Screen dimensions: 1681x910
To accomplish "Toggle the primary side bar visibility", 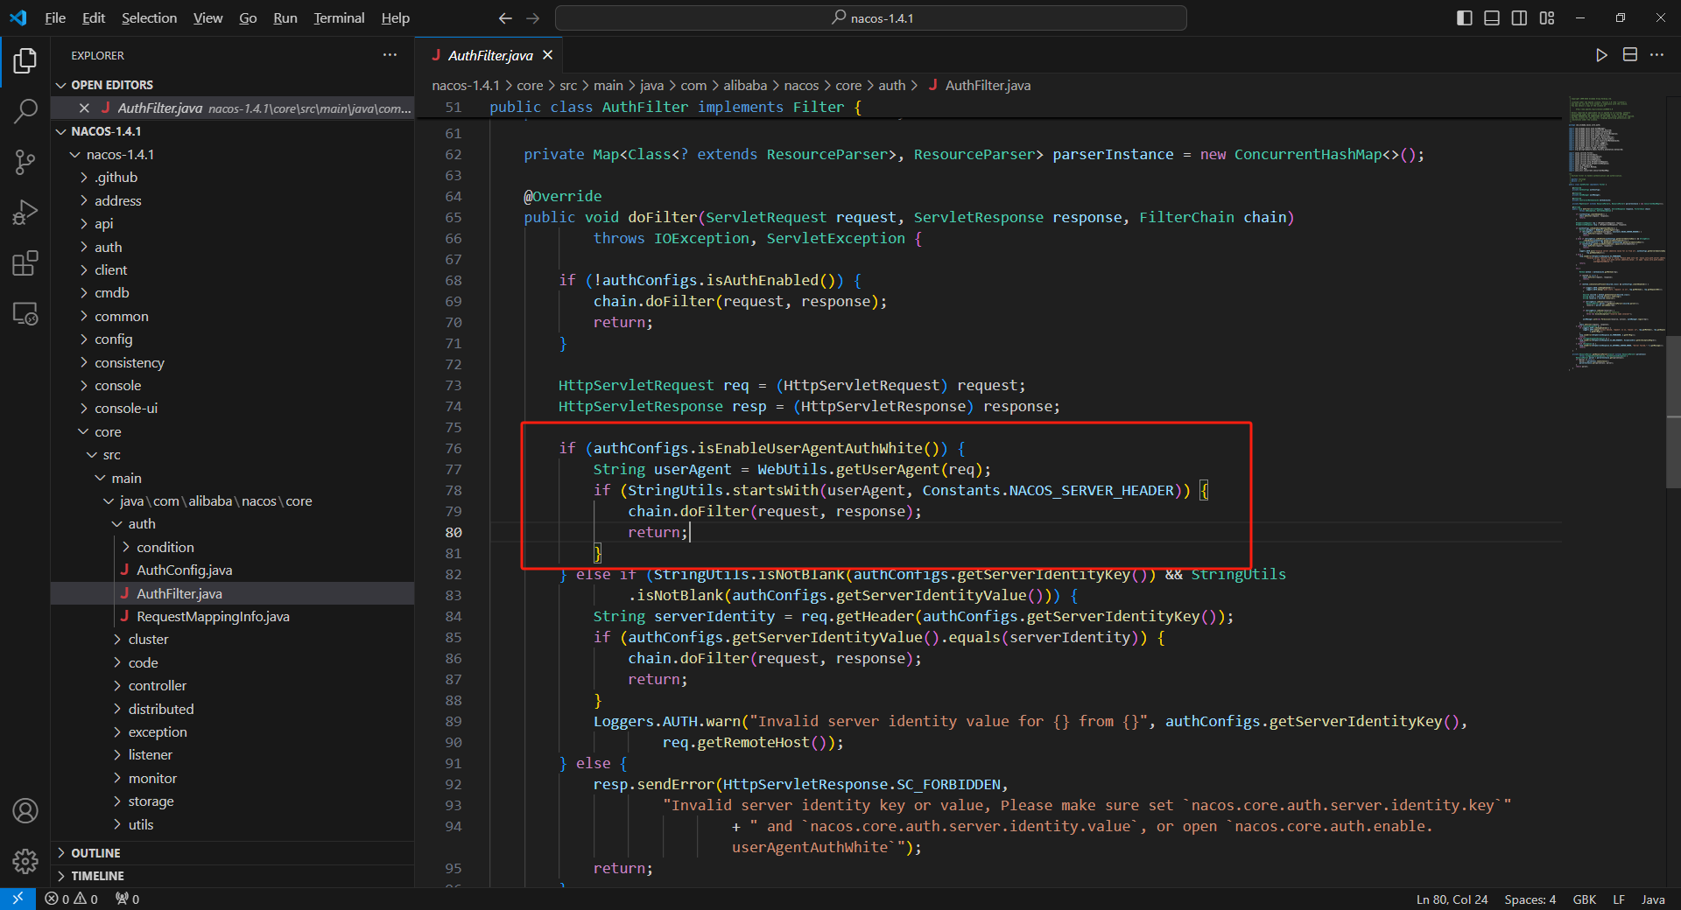I will click(1464, 18).
